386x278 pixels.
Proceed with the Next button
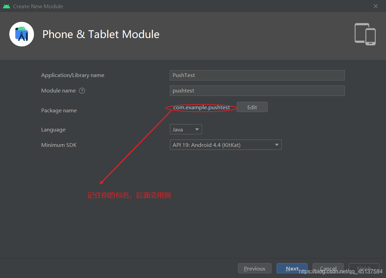point(292,268)
